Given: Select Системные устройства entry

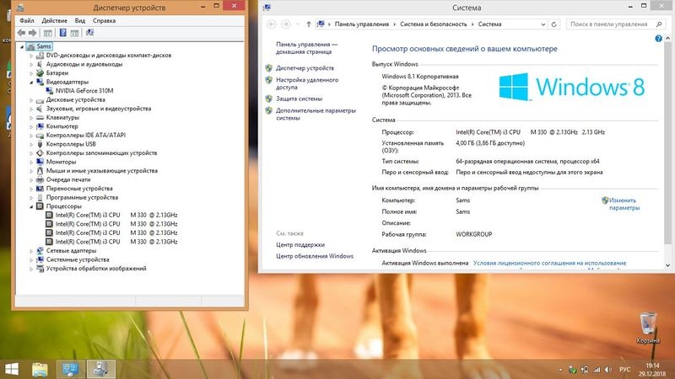Looking at the screenshot, I should pyautogui.click(x=78, y=259).
